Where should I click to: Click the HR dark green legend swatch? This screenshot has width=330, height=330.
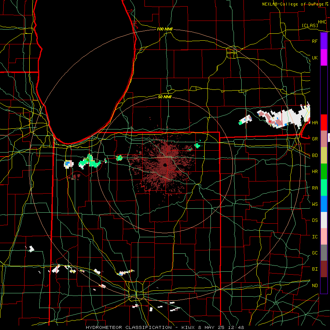click(324, 171)
